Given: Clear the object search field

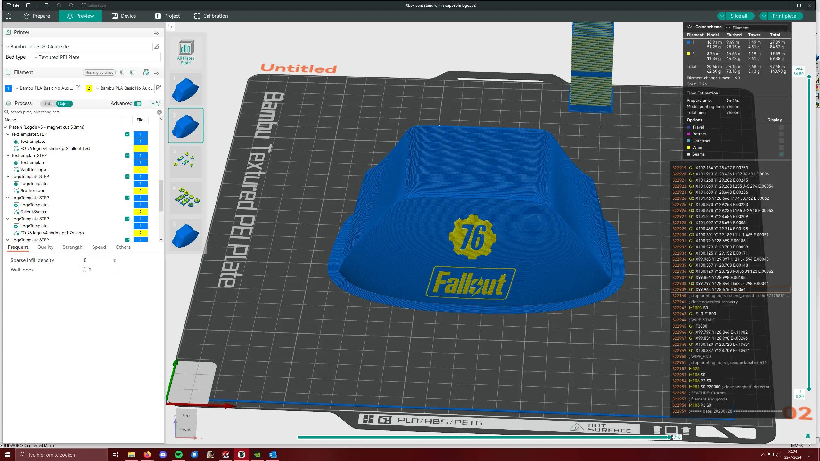Looking at the screenshot, I should [159, 112].
